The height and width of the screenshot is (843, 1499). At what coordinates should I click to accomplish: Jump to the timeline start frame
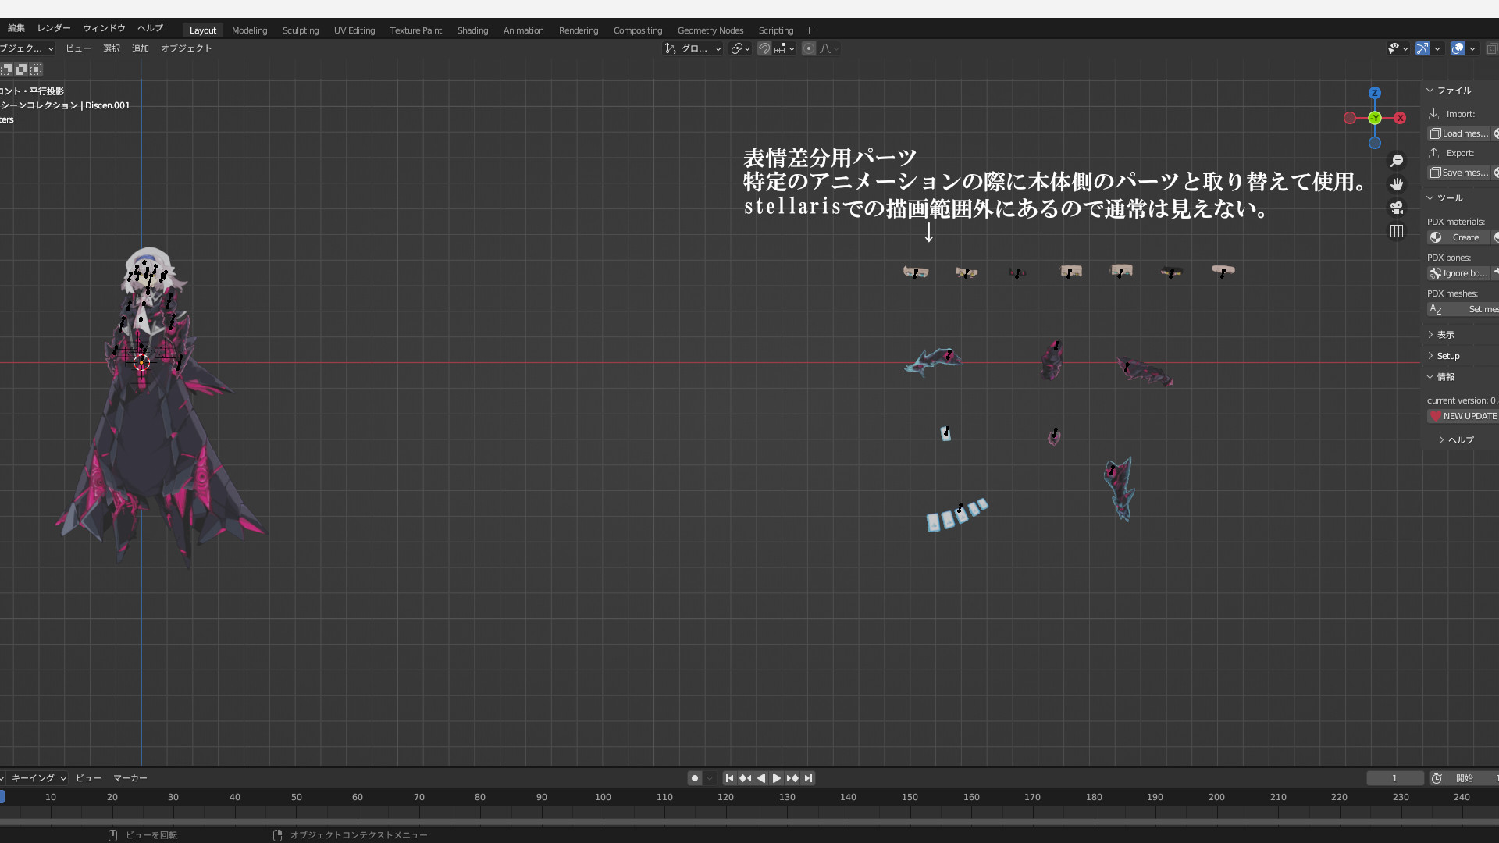[x=729, y=778]
